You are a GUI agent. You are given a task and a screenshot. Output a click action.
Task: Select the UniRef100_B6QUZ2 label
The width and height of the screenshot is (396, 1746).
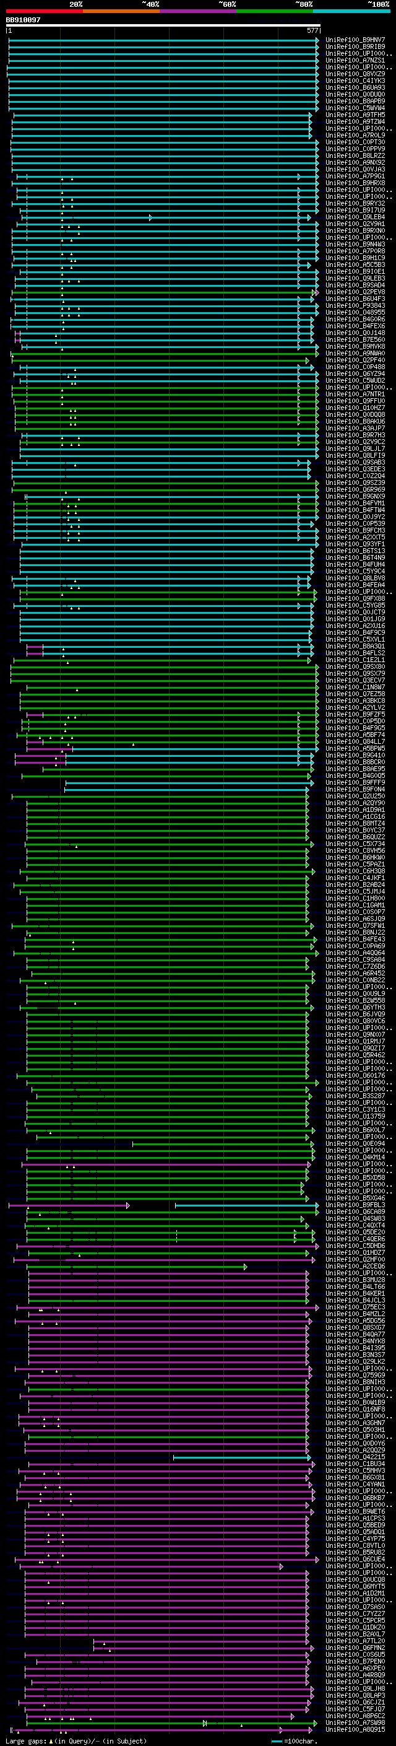[355, 837]
